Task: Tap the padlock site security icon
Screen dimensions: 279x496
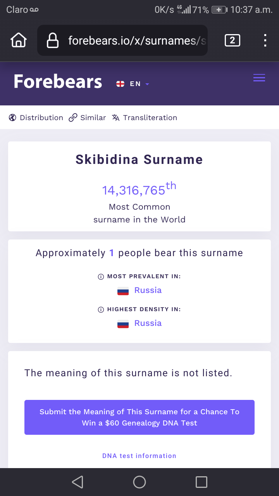Action: pyautogui.click(x=52, y=40)
